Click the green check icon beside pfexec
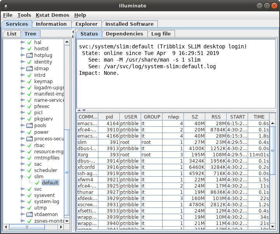This screenshot has width=280, height=234. [x=30, y=106]
